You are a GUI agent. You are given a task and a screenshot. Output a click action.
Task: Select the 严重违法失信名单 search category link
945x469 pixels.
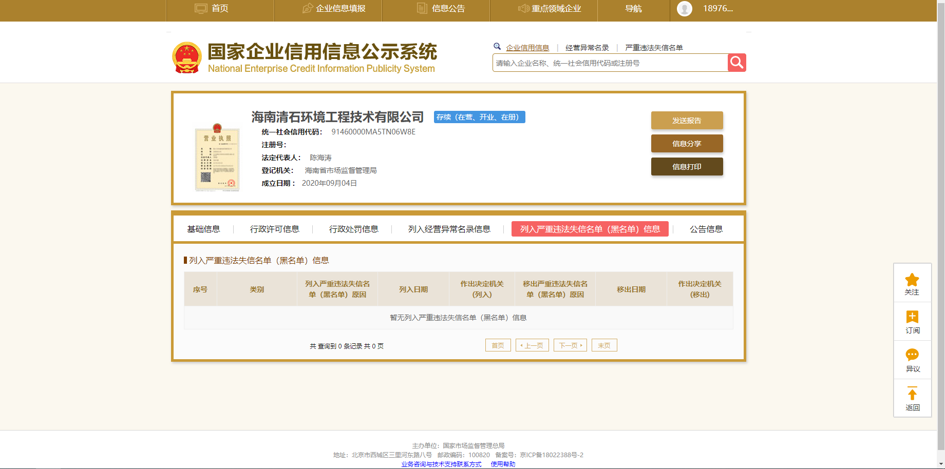click(x=653, y=48)
